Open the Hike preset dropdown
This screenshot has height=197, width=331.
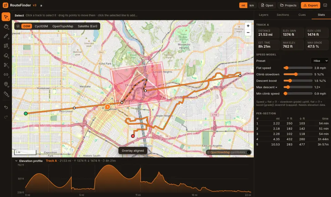[x=320, y=61]
